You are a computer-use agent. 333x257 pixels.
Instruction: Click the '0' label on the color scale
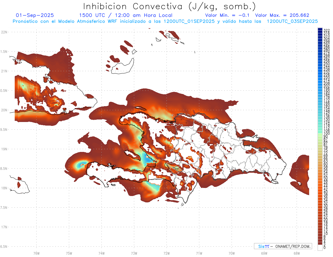pyautogui.click(x=325, y=247)
